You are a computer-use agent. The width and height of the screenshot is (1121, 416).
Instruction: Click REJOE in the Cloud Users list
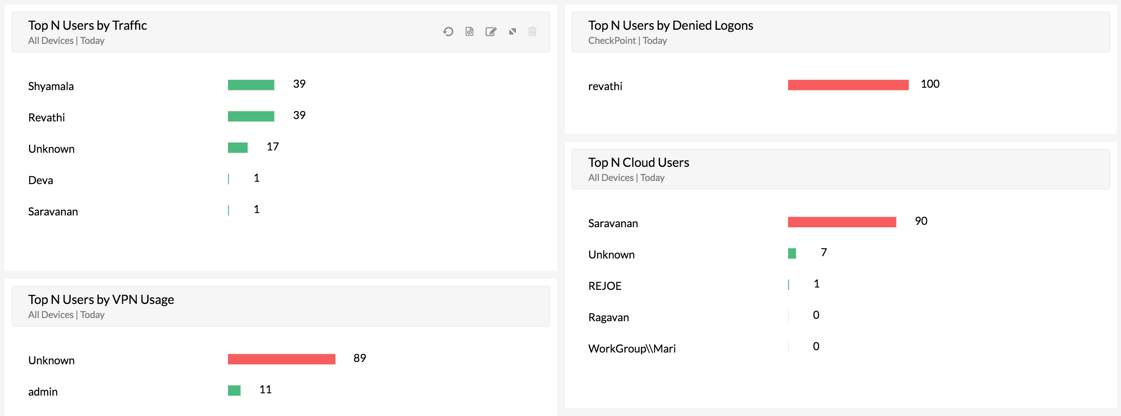coord(605,286)
